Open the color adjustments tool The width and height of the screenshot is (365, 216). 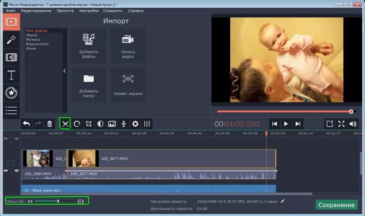pyautogui.click(x=100, y=123)
